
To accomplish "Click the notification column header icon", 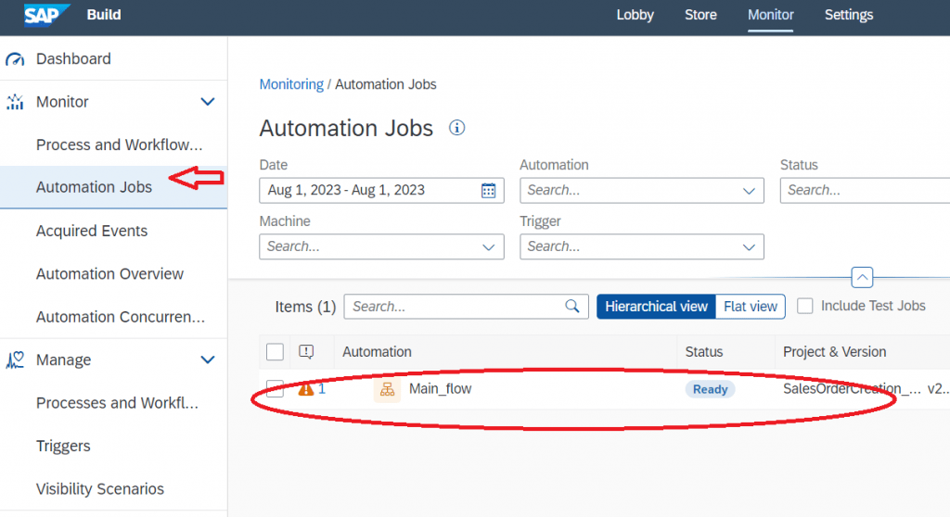I will pyautogui.click(x=306, y=352).
